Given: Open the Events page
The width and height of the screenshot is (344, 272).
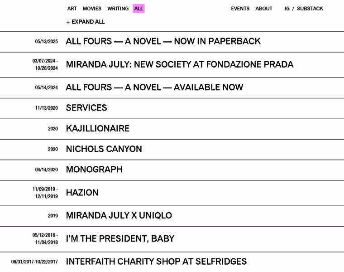Looking at the screenshot, I should 240,9.
